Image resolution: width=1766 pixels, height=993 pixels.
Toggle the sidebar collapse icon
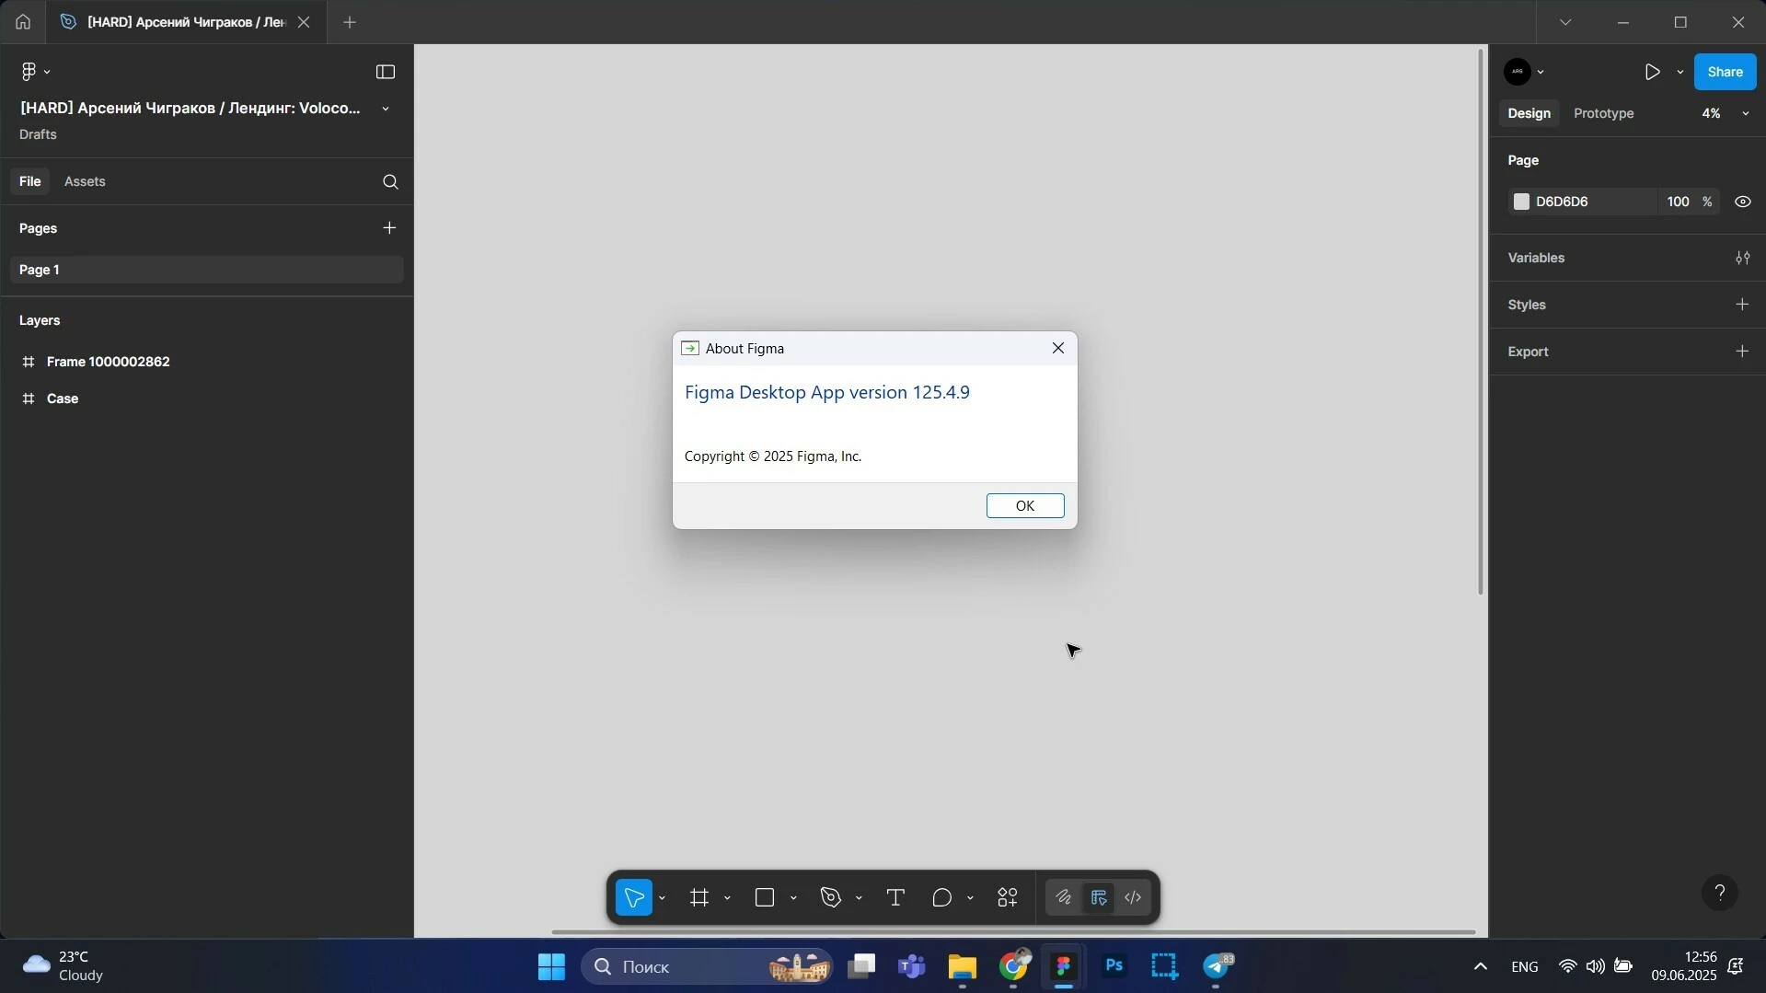pyautogui.click(x=386, y=72)
